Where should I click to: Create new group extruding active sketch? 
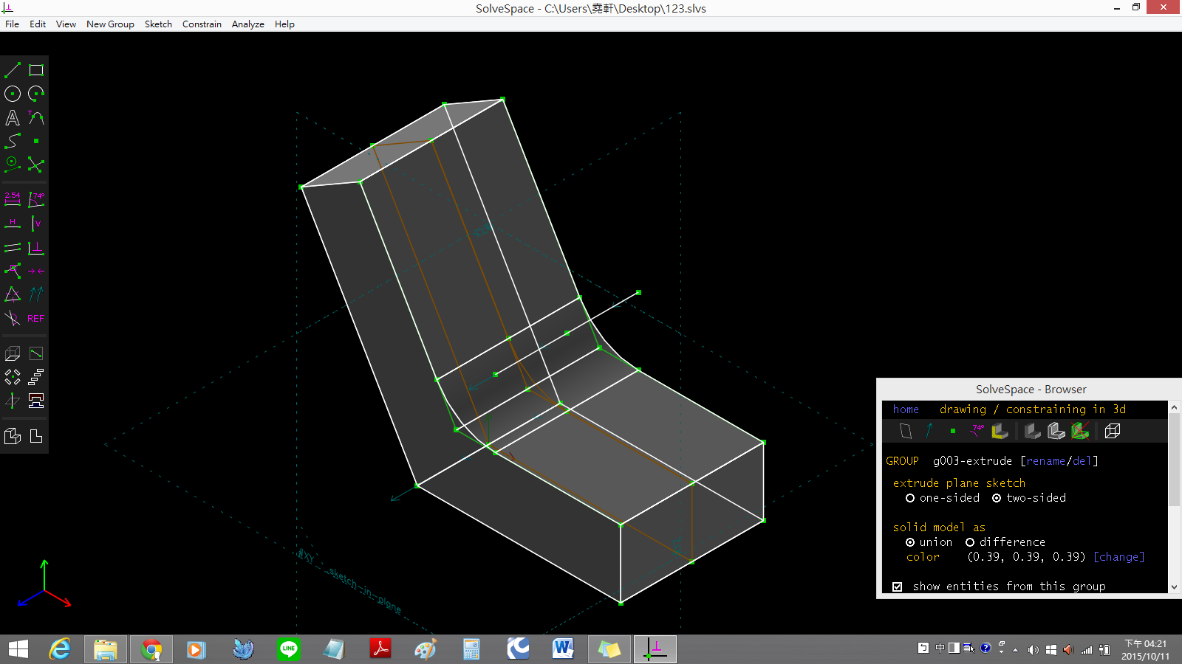pyautogui.click(x=13, y=353)
